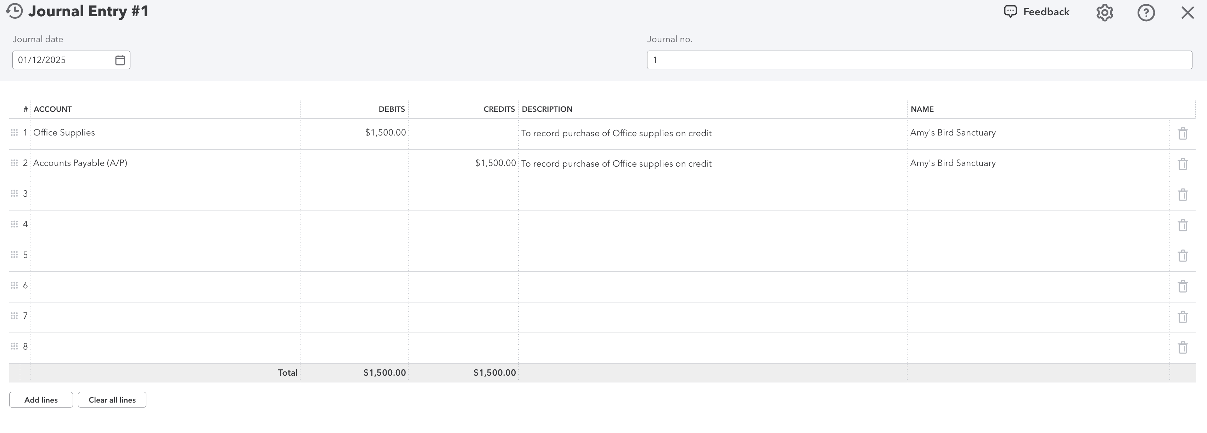Open the help question mark icon
This screenshot has height=433, width=1207.
1146,13
